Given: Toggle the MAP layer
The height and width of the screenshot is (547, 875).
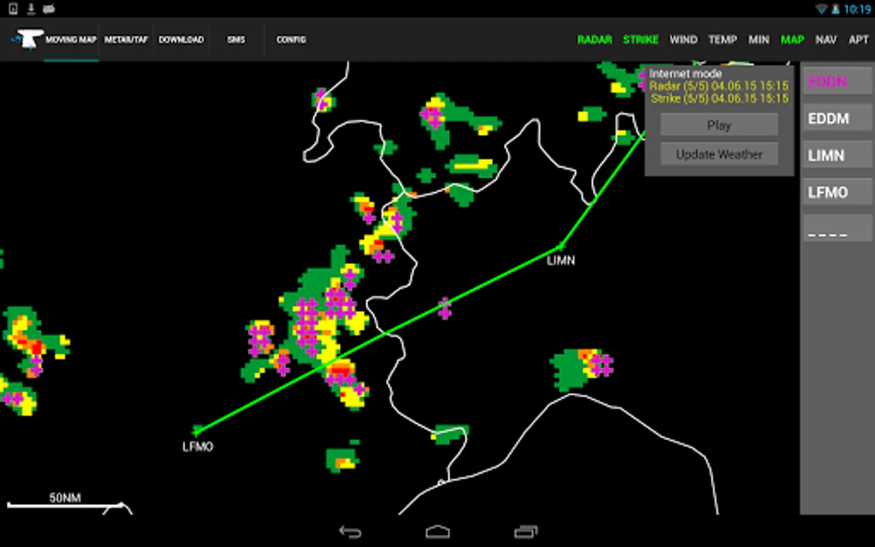Looking at the screenshot, I should 792,40.
